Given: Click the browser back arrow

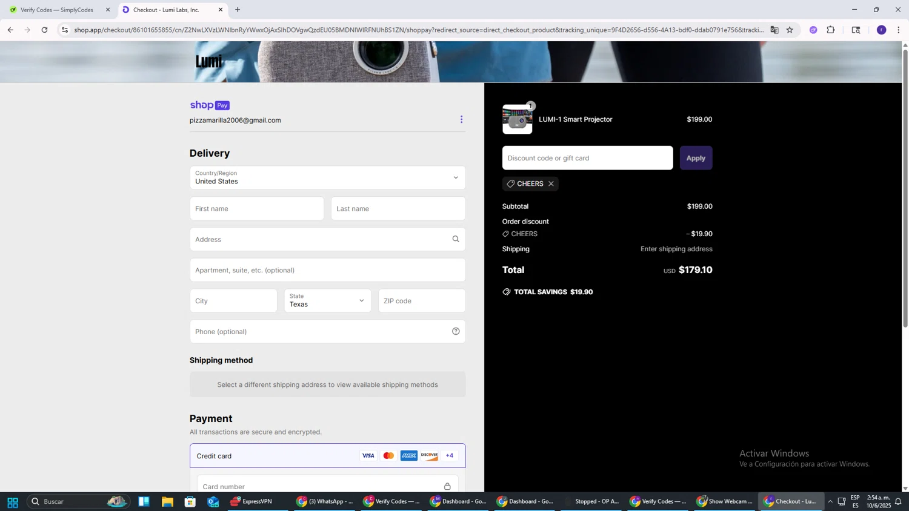Looking at the screenshot, I should (10, 30).
